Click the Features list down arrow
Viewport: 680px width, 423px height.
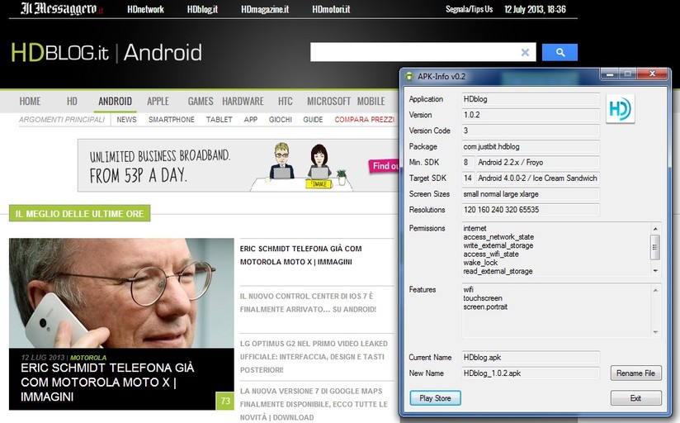[655, 332]
